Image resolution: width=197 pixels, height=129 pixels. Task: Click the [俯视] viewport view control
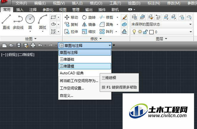tap(12, 55)
